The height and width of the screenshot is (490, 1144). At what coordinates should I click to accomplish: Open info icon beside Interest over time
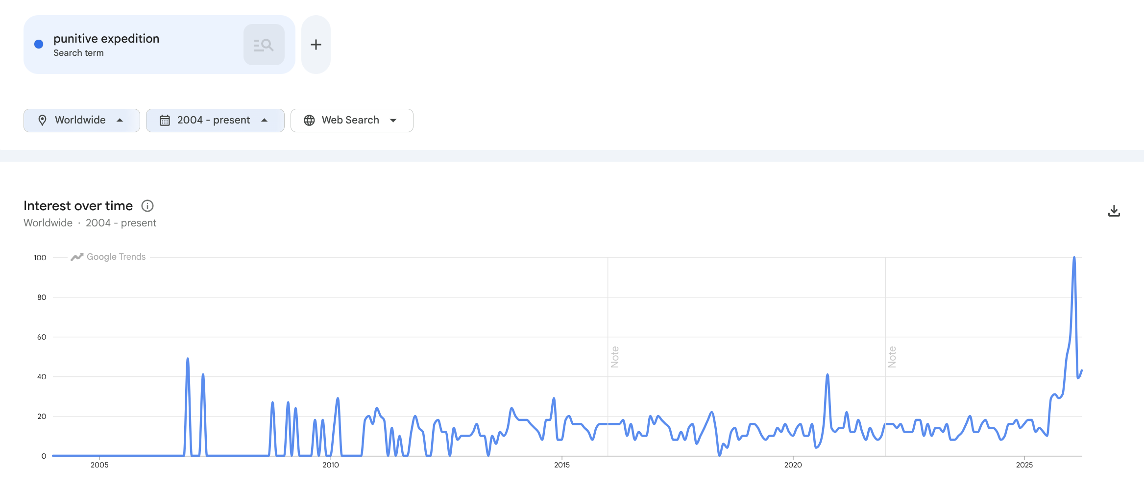pos(147,206)
